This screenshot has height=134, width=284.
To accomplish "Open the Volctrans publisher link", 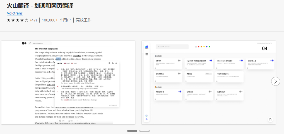I will pos(15,13).
